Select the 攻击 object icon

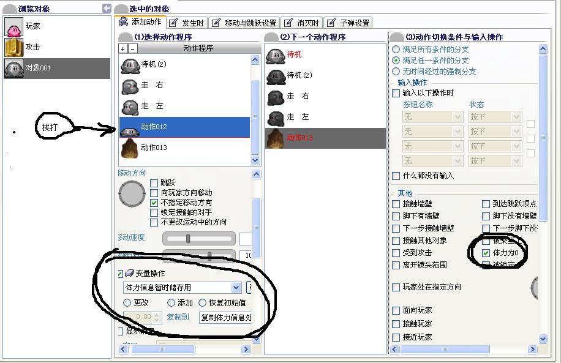pyautogui.click(x=13, y=47)
